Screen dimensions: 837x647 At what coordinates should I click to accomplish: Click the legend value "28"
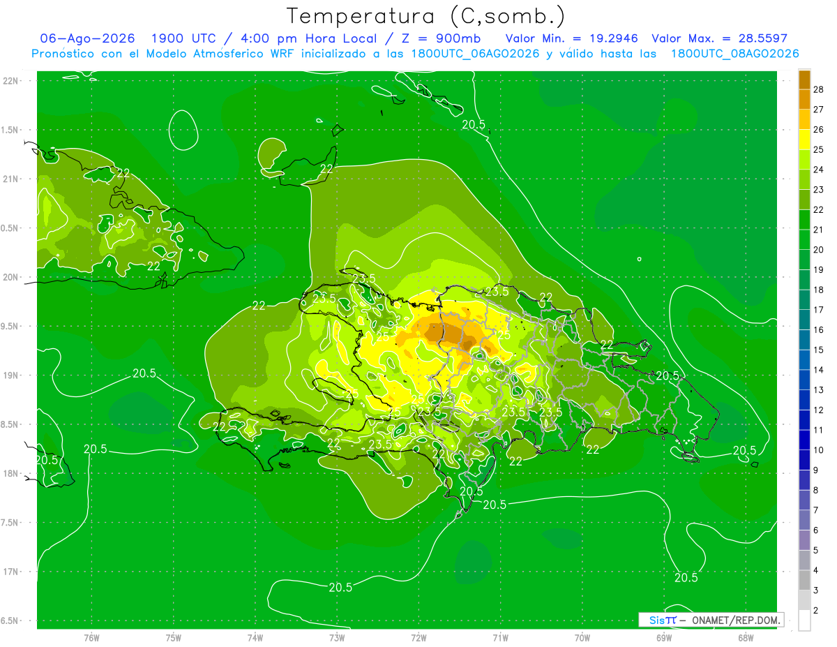pyautogui.click(x=819, y=89)
